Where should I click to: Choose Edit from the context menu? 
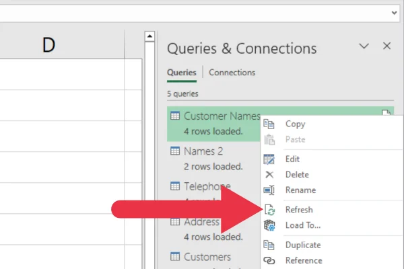tap(292, 159)
